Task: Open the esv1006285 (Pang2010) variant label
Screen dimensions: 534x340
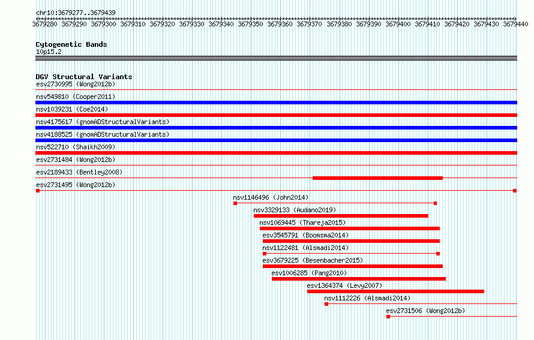Action: [309, 273]
